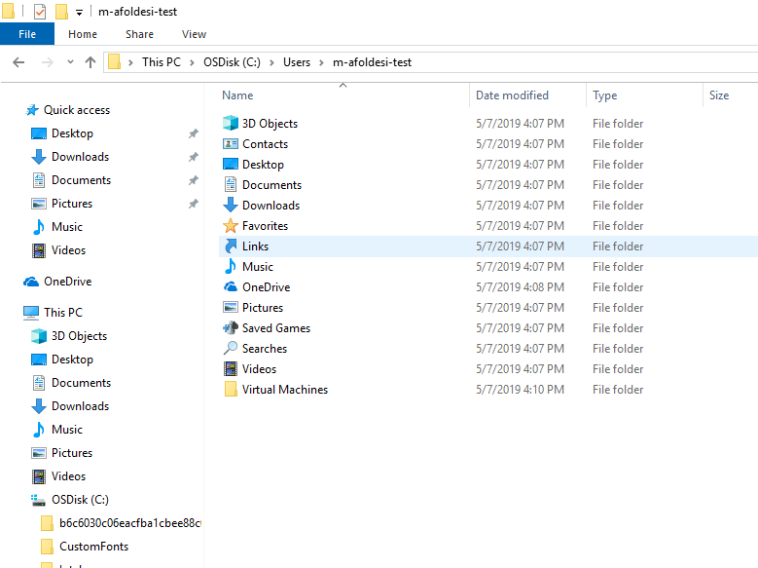This screenshot has width=758, height=568.
Task: Open the recent locations dropdown
Action: pyautogui.click(x=70, y=62)
